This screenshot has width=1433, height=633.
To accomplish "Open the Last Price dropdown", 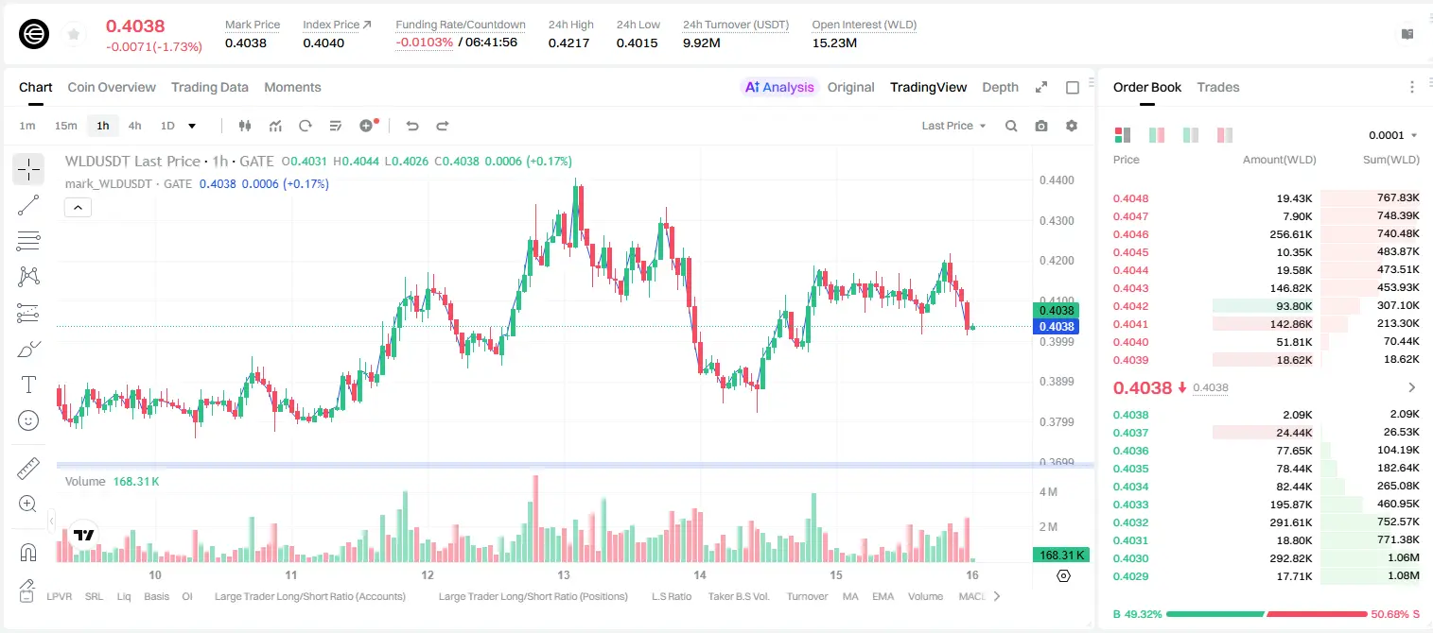I will point(953,126).
